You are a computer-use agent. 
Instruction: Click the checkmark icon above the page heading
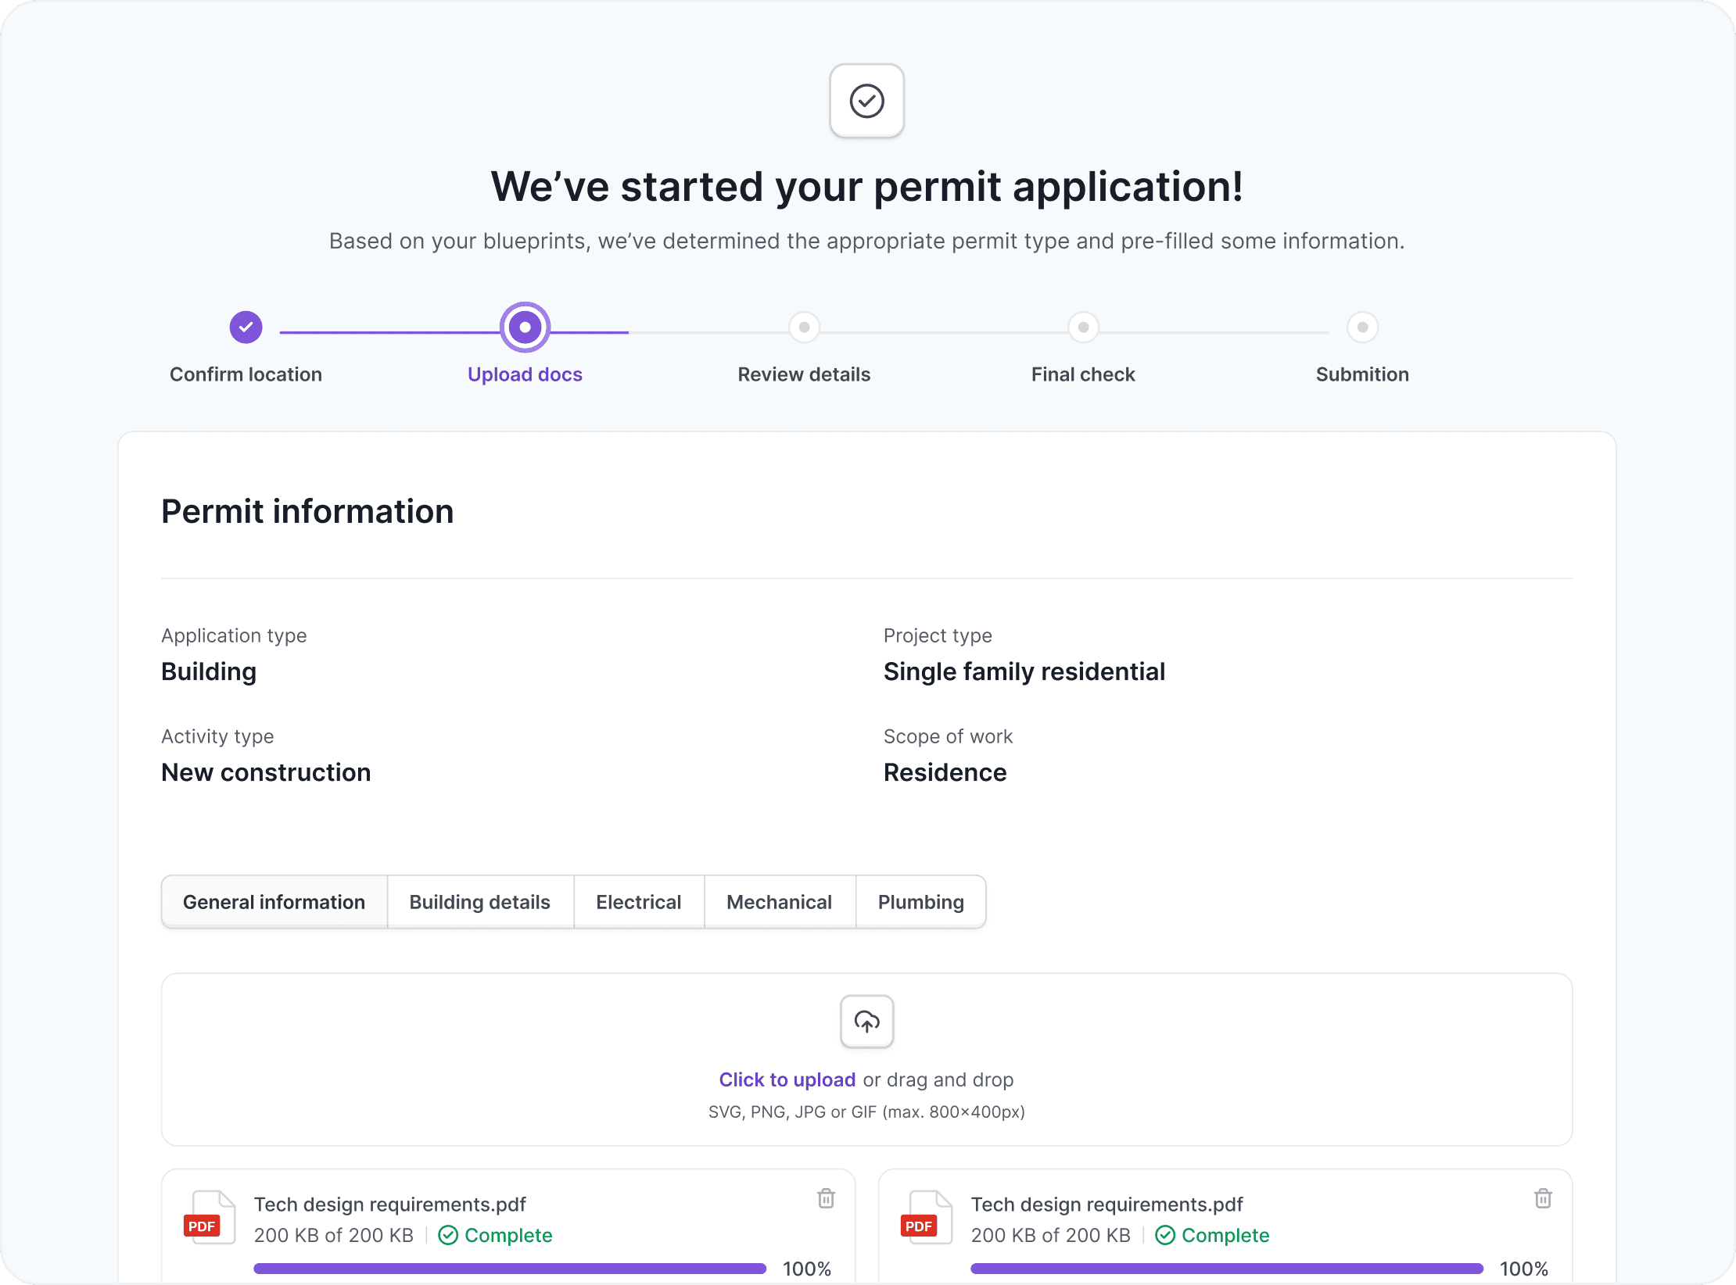[866, 100]
